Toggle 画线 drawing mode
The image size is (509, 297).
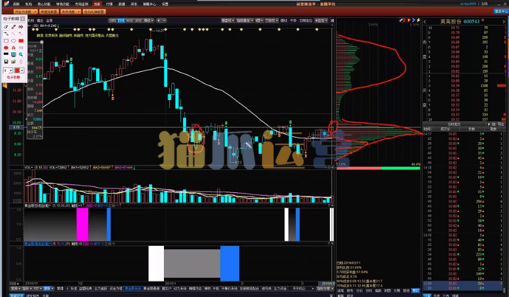(284, 20)
